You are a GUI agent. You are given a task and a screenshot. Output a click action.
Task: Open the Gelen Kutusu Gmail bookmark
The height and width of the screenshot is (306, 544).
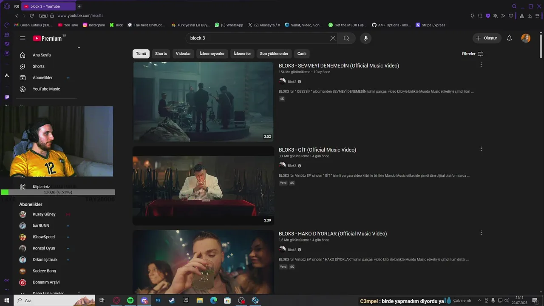33,25
